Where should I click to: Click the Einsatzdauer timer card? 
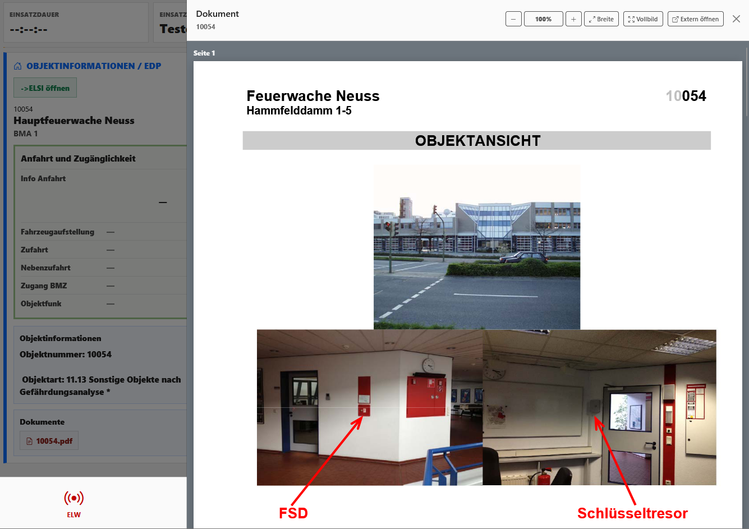point(76,23)
